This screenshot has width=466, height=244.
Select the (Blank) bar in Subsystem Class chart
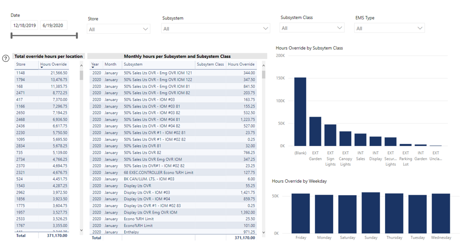[300, 112]
